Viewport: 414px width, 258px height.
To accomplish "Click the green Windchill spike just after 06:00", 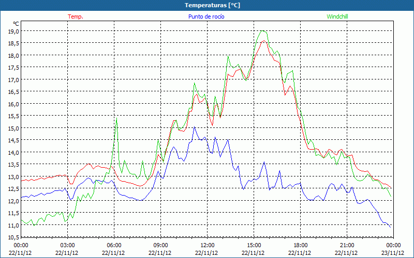I will pyautogui.click(x=116, y=119).
